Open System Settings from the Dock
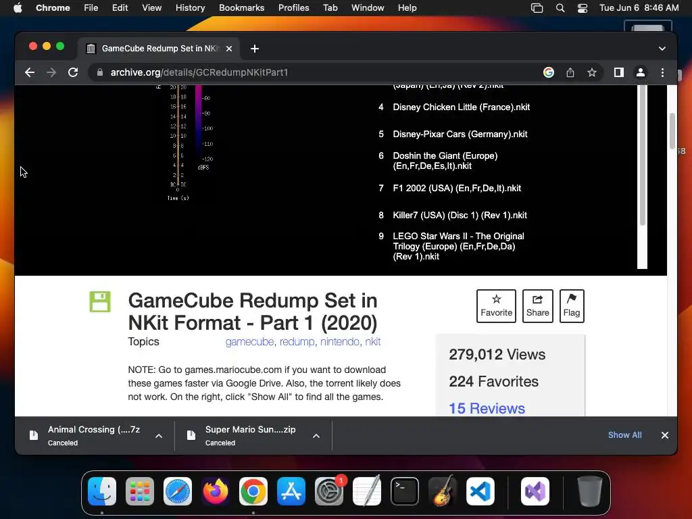The height and width of the screenshot is (519, 692). (x=329, y=491)
